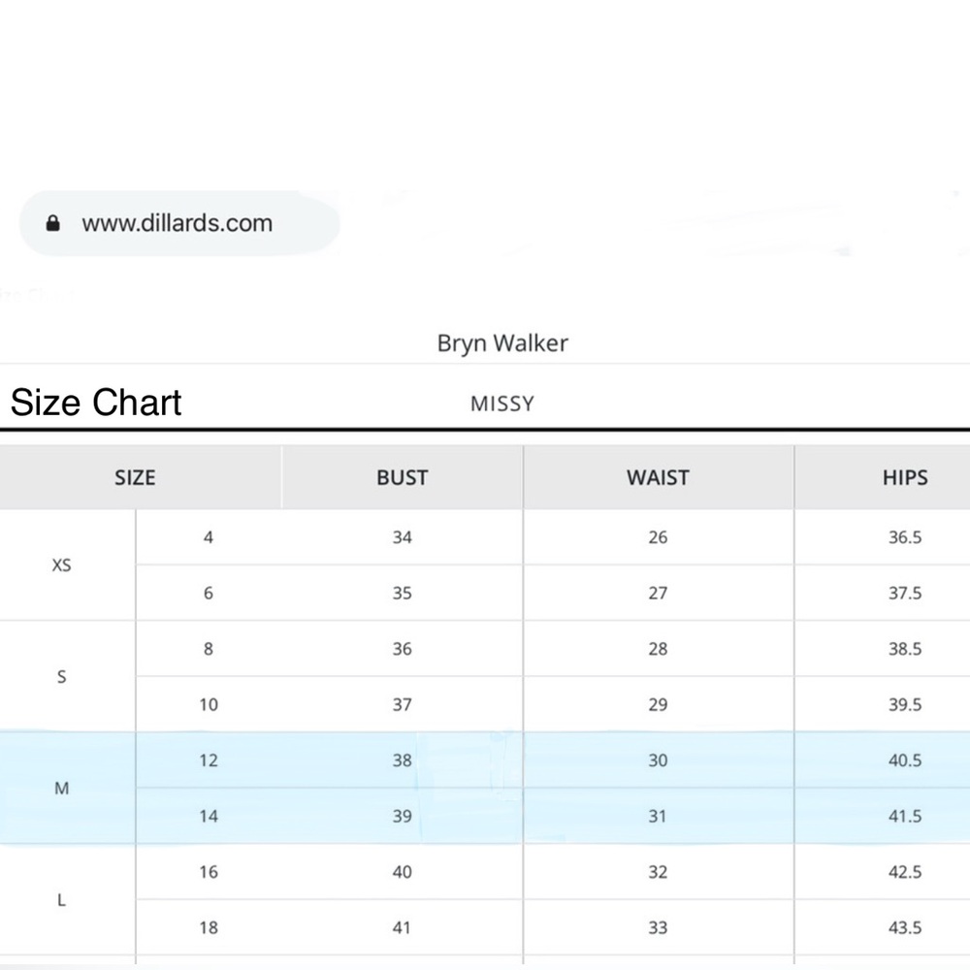
Task: Click waist value 31 for size 14
Action: click(x=658, y=816)
